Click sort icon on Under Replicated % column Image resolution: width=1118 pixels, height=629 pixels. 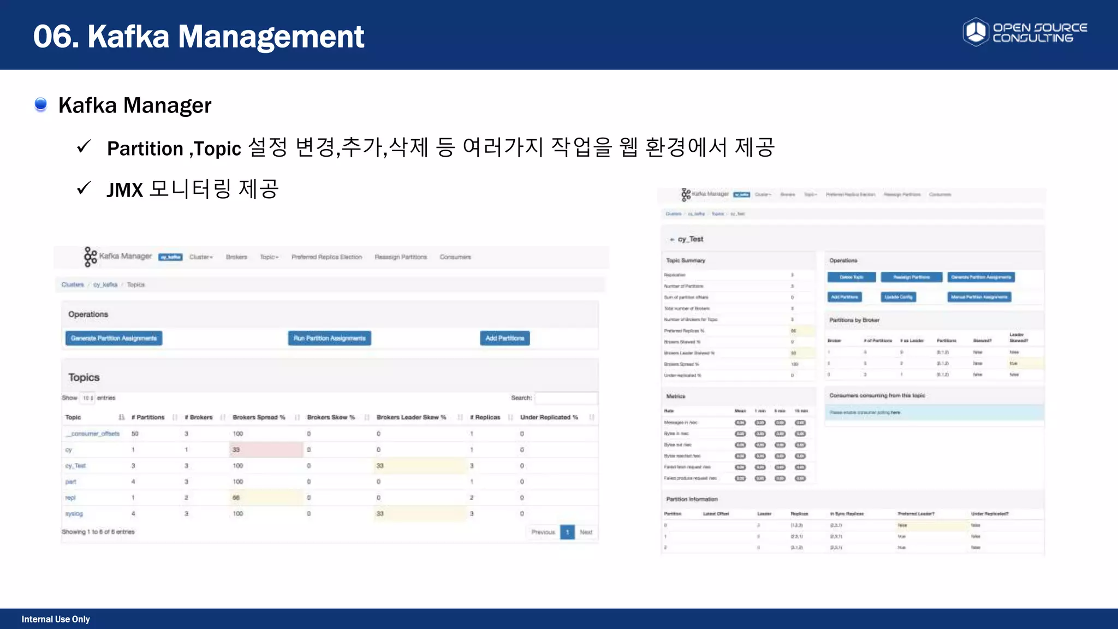[x=592, y=417]
